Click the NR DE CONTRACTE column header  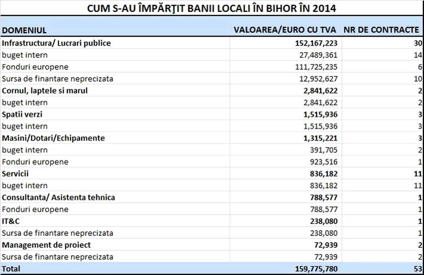pos(381,30)
